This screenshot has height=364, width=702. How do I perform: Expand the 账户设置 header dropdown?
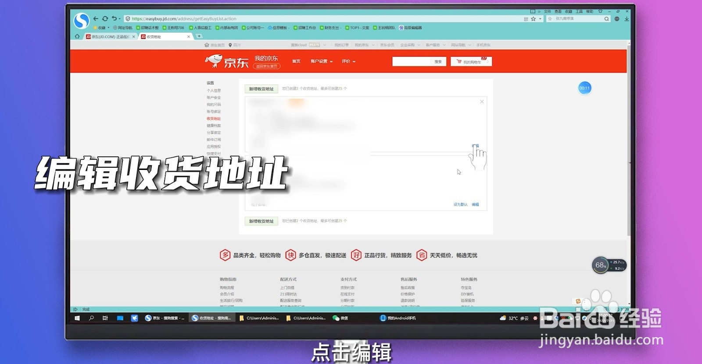322,61
